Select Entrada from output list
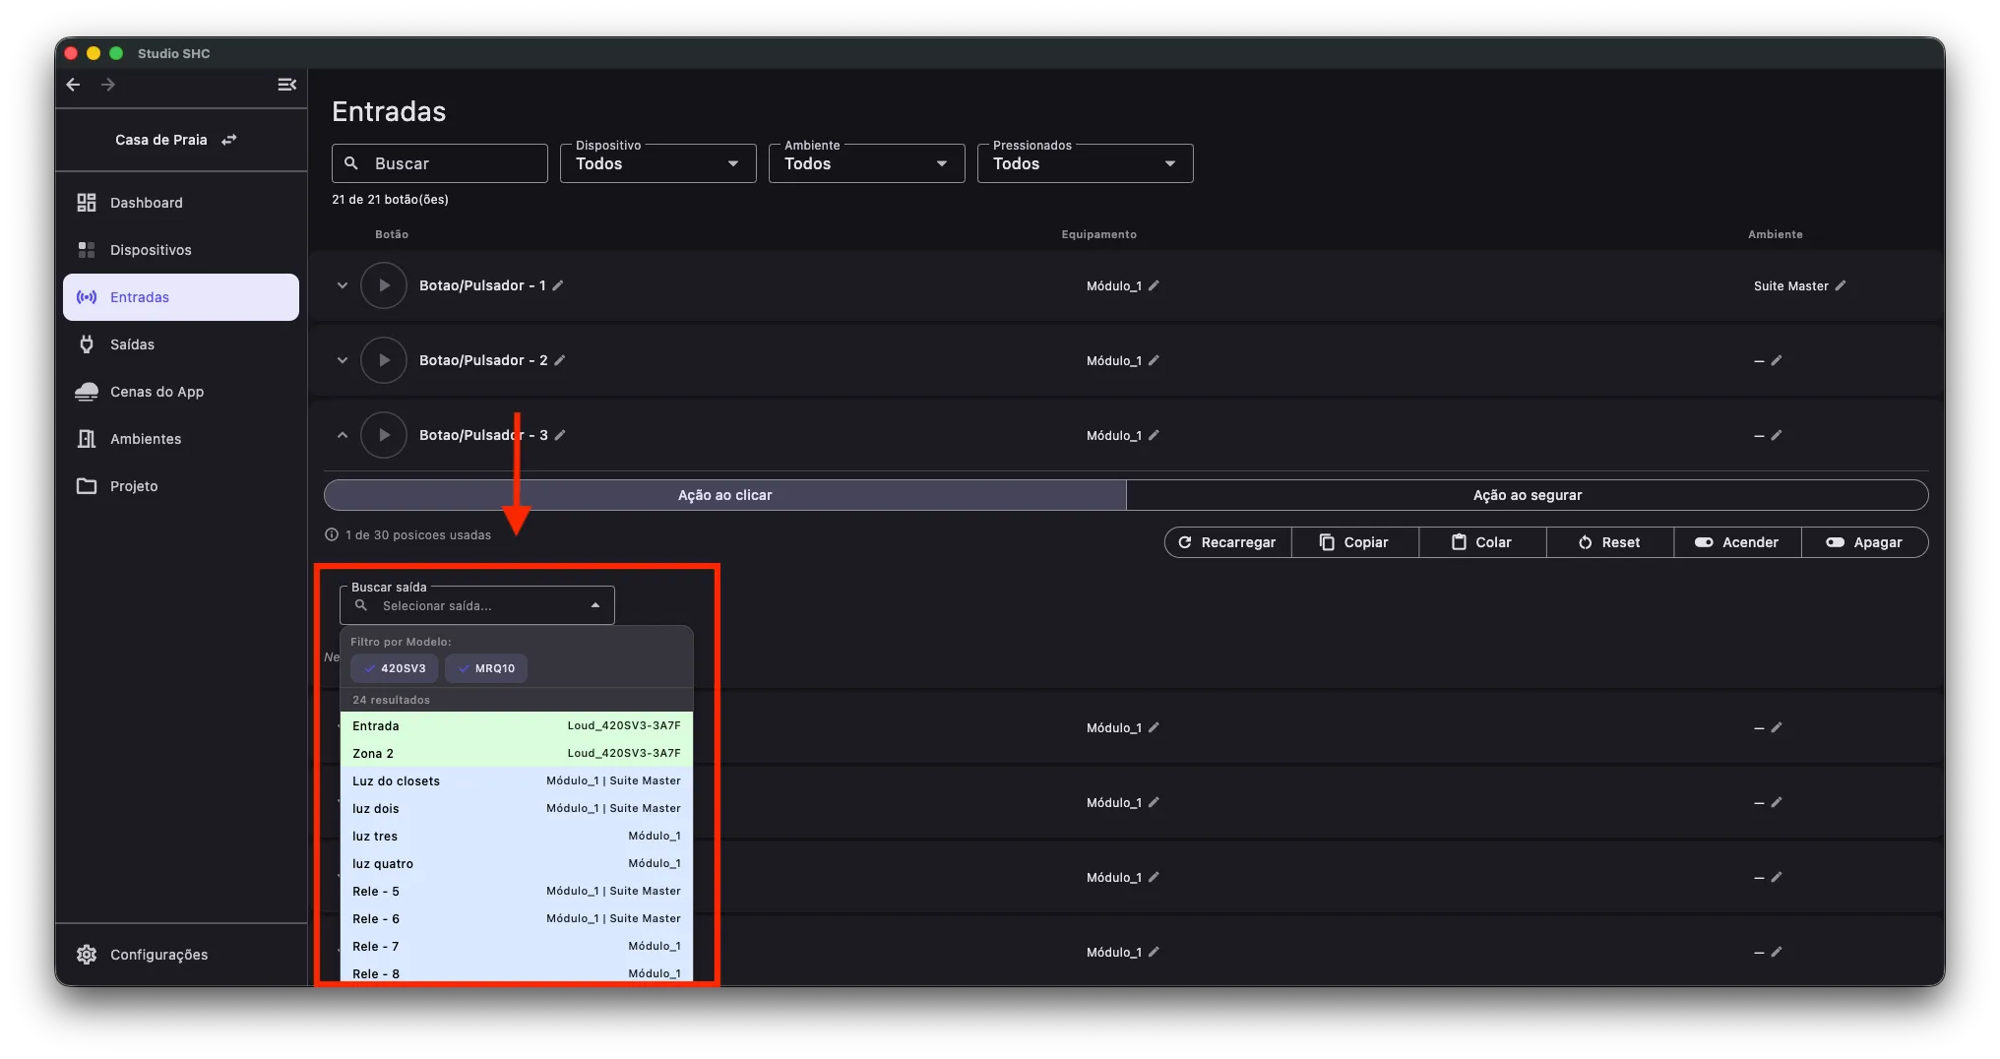This screenshot has height=1059, width=2000. point(517,725)
